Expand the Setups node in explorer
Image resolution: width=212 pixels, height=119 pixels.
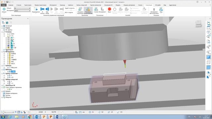[x=2, y=32]
